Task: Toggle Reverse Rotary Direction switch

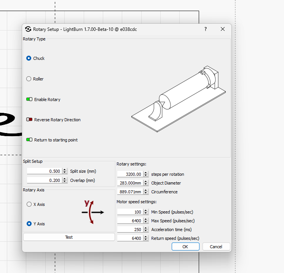Action: pyautogui.click(x=29, y=120)
